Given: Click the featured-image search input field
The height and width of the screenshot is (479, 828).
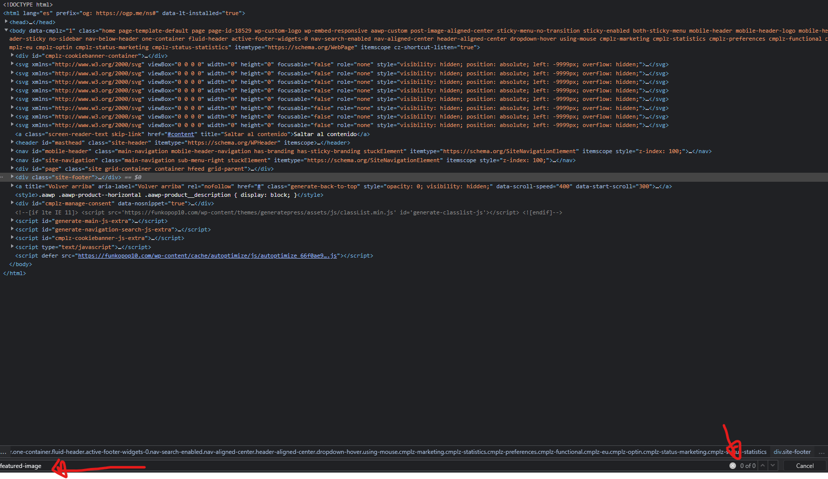Looking at the screenshot, I should click(x=362, y=466).
